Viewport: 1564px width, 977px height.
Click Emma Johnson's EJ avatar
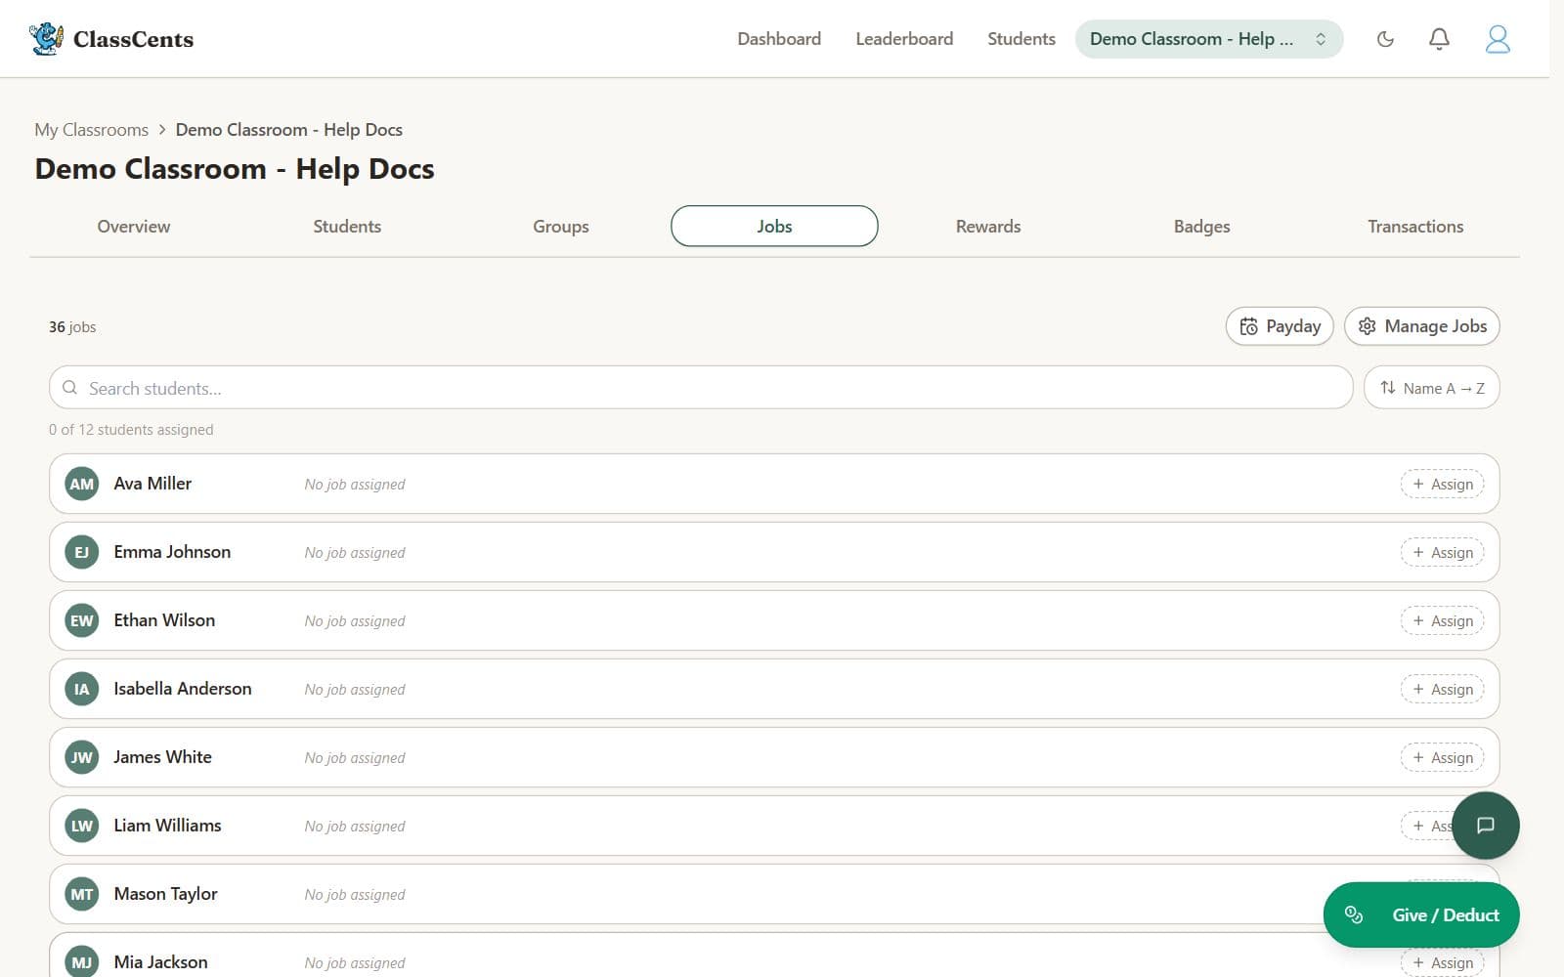82,552
